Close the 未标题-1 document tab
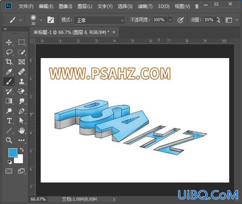The height and width of the screenshot is (204, 242). (x=114, y=32)
